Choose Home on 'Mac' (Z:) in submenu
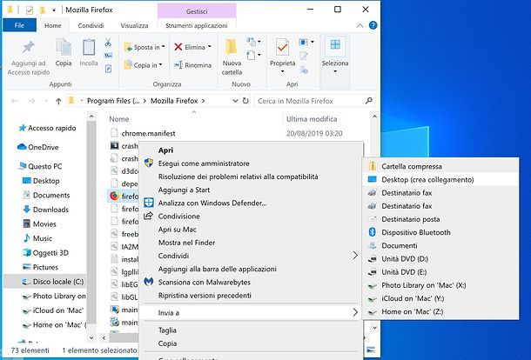 coord(440,311)
